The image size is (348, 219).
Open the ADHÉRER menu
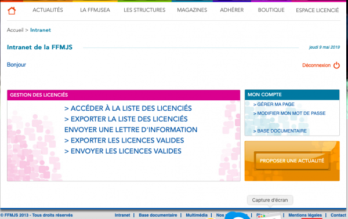231,10
